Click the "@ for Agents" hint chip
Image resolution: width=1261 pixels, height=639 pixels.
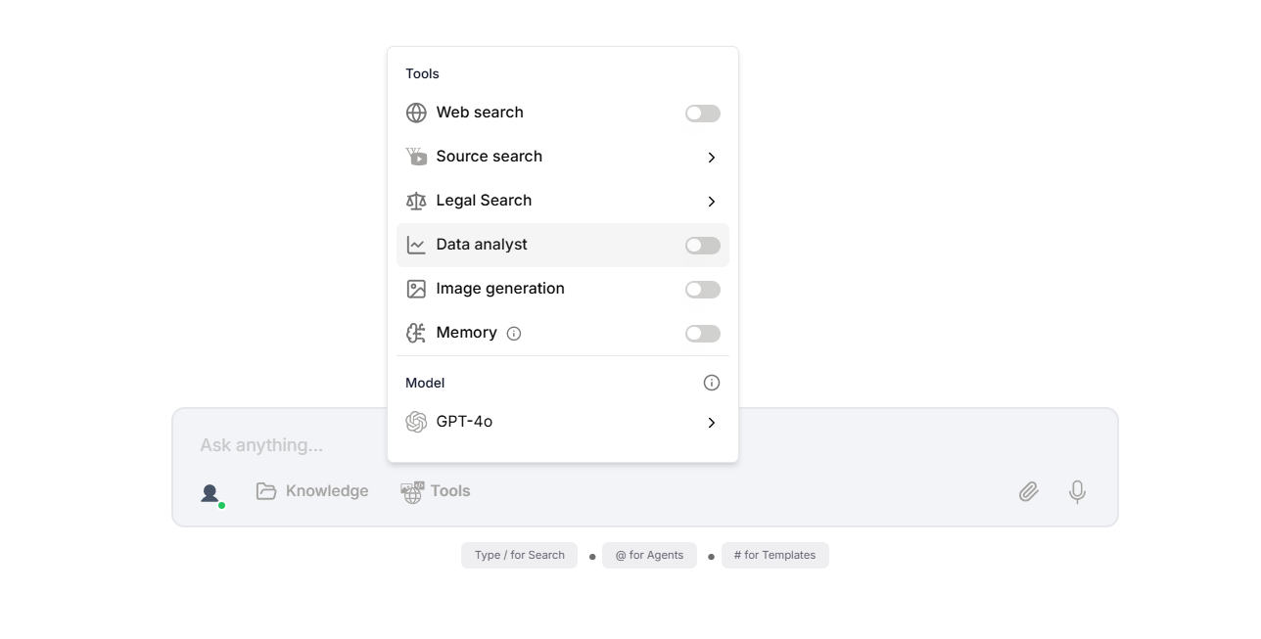[649, 555]
